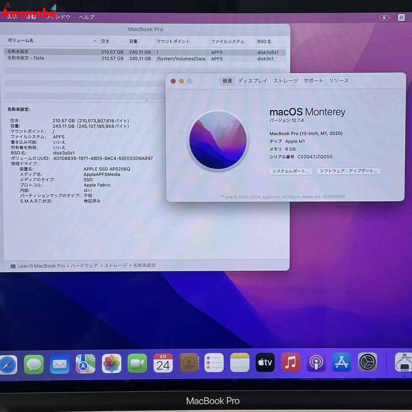
Task: Click the システムレポート button
Action: [290, 171]
